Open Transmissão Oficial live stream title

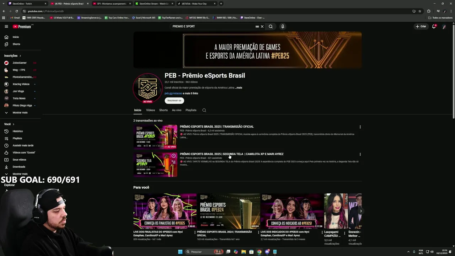[216, 127]
